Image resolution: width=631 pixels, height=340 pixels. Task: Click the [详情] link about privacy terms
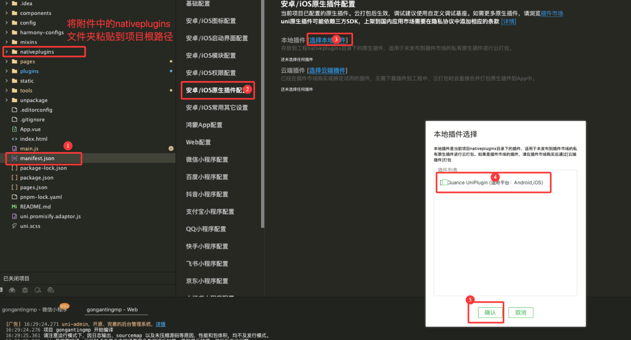coord(509,21)
